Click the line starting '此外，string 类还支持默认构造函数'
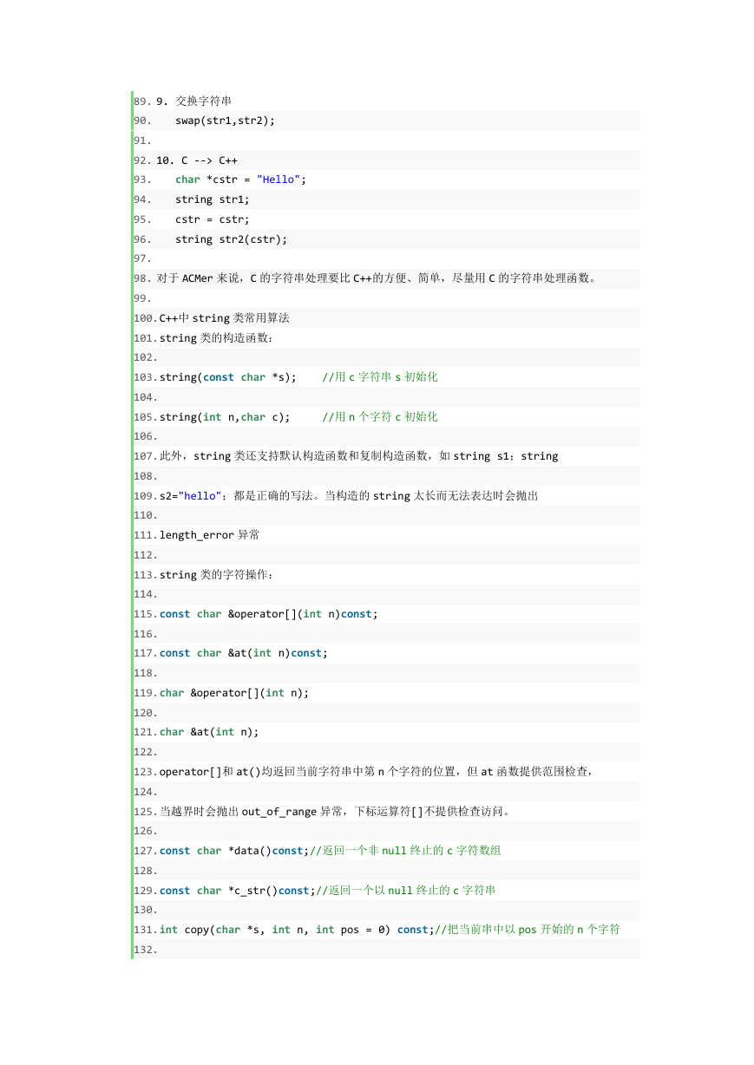 (x=358, y=456)
